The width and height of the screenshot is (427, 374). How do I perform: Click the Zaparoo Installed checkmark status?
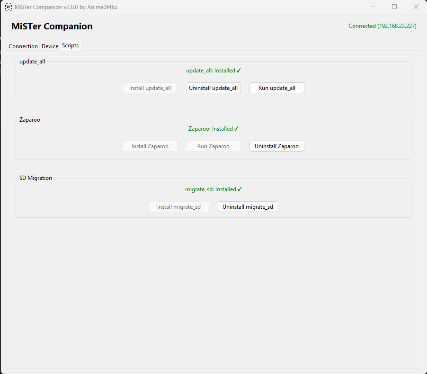213,129
